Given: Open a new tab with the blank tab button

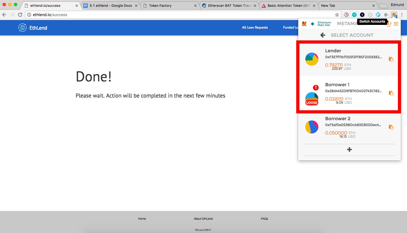Looking at the screenshot, I should [x=383, y=6].
